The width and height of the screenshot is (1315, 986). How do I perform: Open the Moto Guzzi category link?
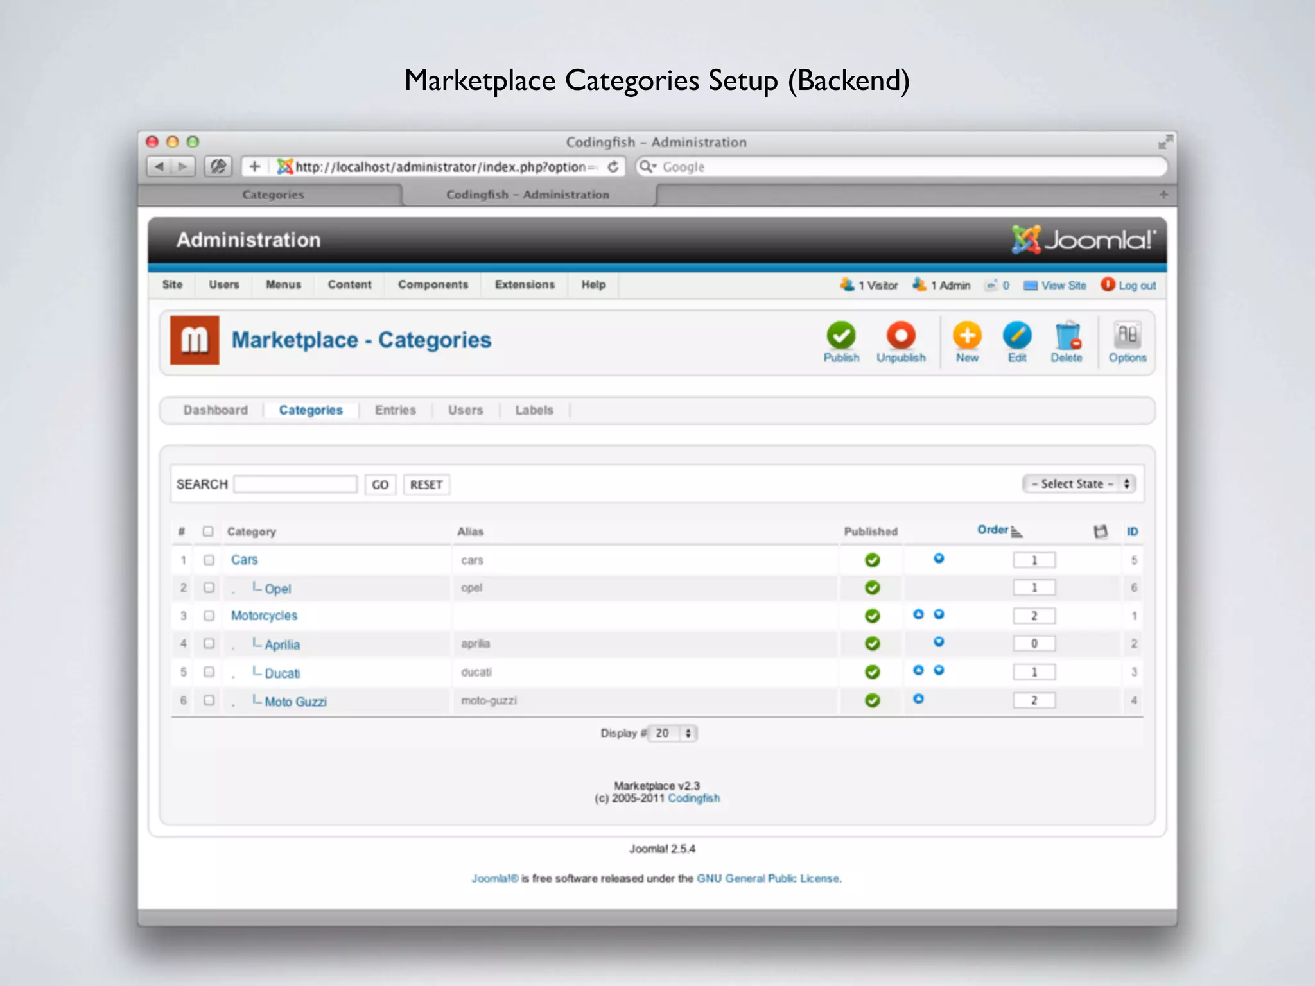295,702
